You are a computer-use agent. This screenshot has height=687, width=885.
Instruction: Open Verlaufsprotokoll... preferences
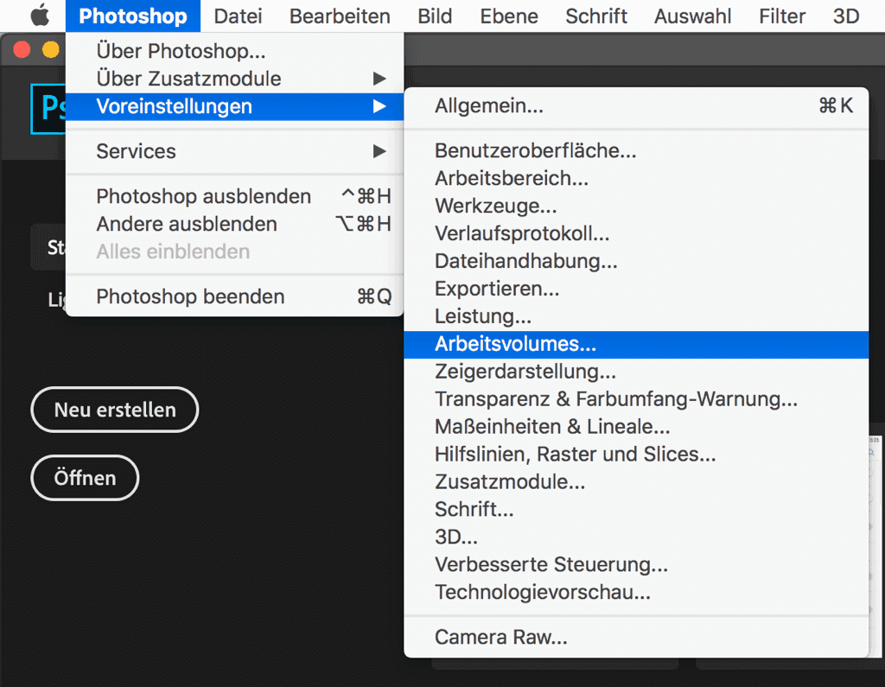(x=636, y=233)
